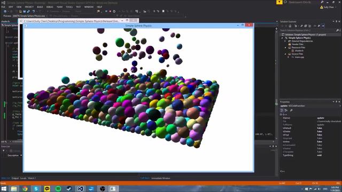
Task: Select the Header Files folder
Action: tap(297, 44)
